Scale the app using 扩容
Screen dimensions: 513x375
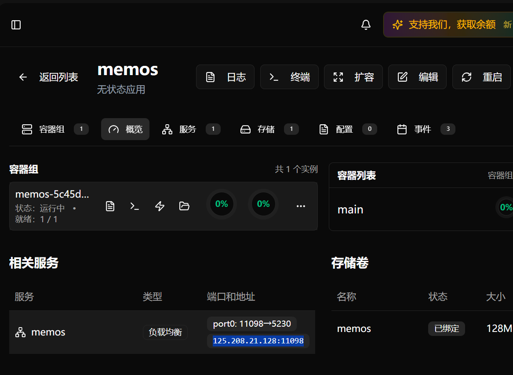pos(353,77)
